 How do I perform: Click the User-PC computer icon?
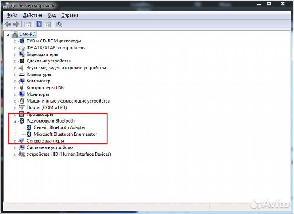[x=15, y=34]
